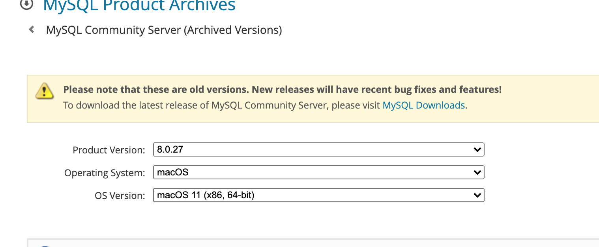Click MySQL Community Server (Archived Versions) title
This screenshot has height=247, width=599.
coord(164,30)
